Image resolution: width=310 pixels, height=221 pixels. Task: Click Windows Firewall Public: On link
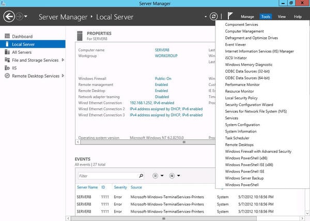(163, 79)
